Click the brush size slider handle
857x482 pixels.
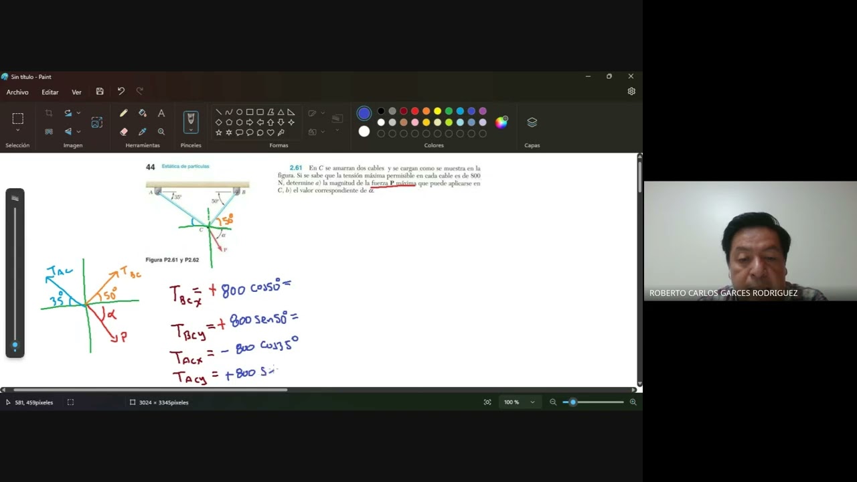tap(15, 345)
